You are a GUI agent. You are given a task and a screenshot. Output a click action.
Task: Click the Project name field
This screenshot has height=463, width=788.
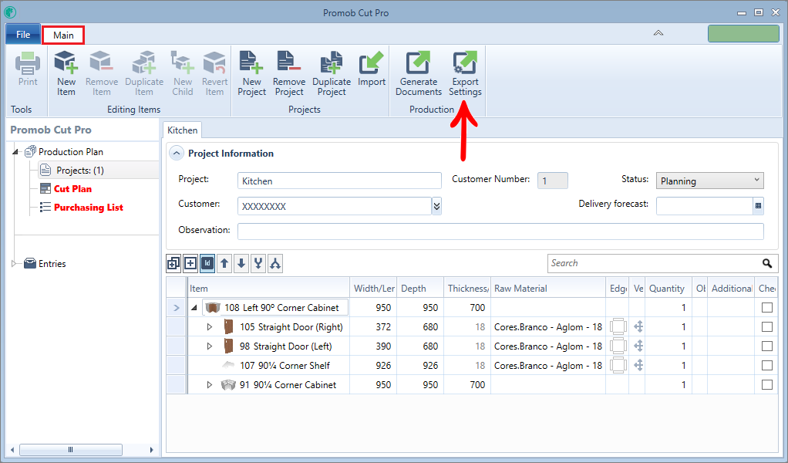(x=339, y=181)
